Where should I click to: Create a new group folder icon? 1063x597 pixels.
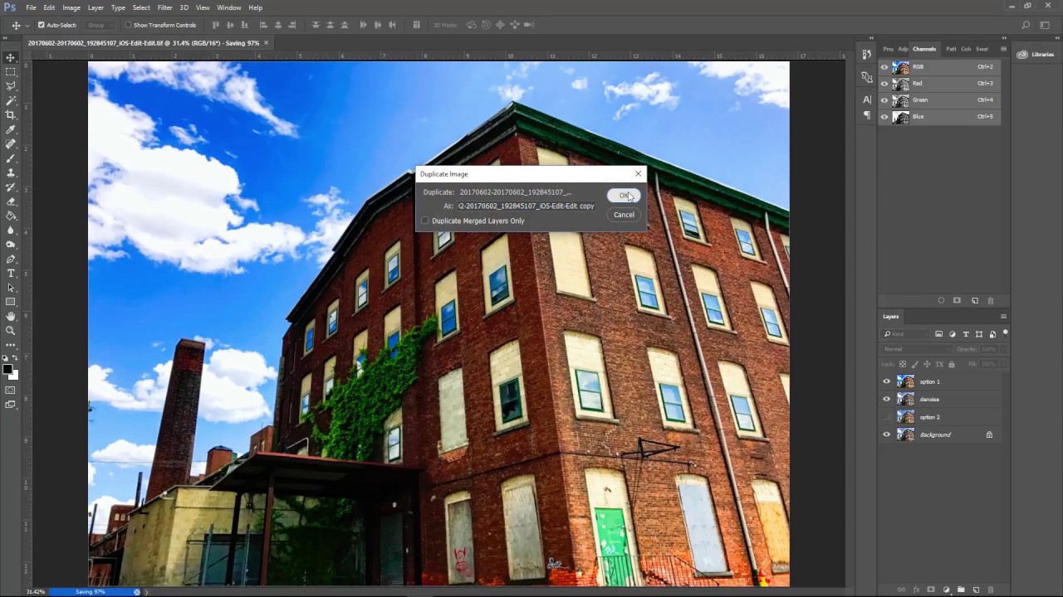point(961,590)
